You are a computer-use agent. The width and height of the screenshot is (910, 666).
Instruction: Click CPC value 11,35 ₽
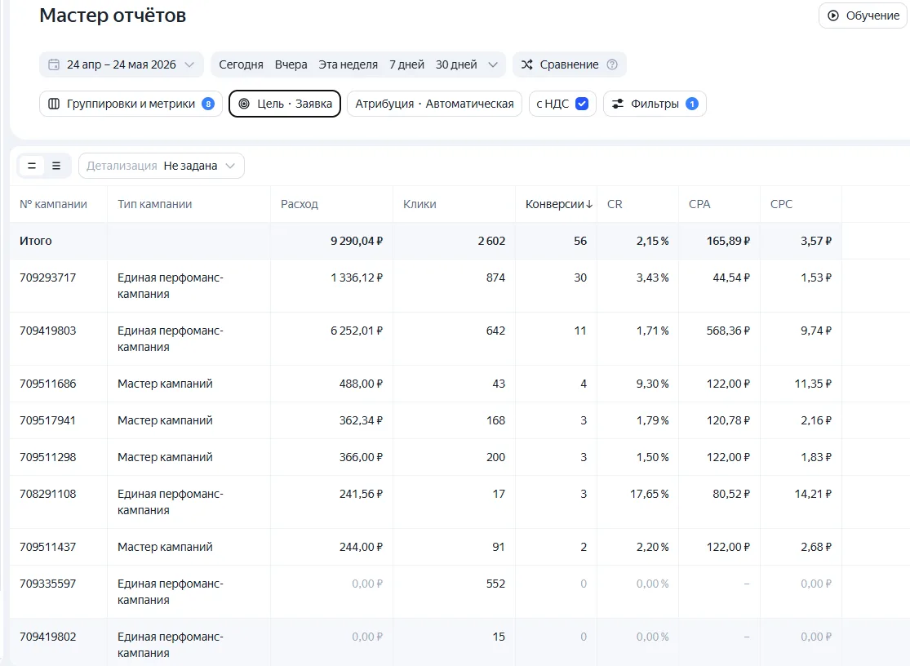pos(813,384)
